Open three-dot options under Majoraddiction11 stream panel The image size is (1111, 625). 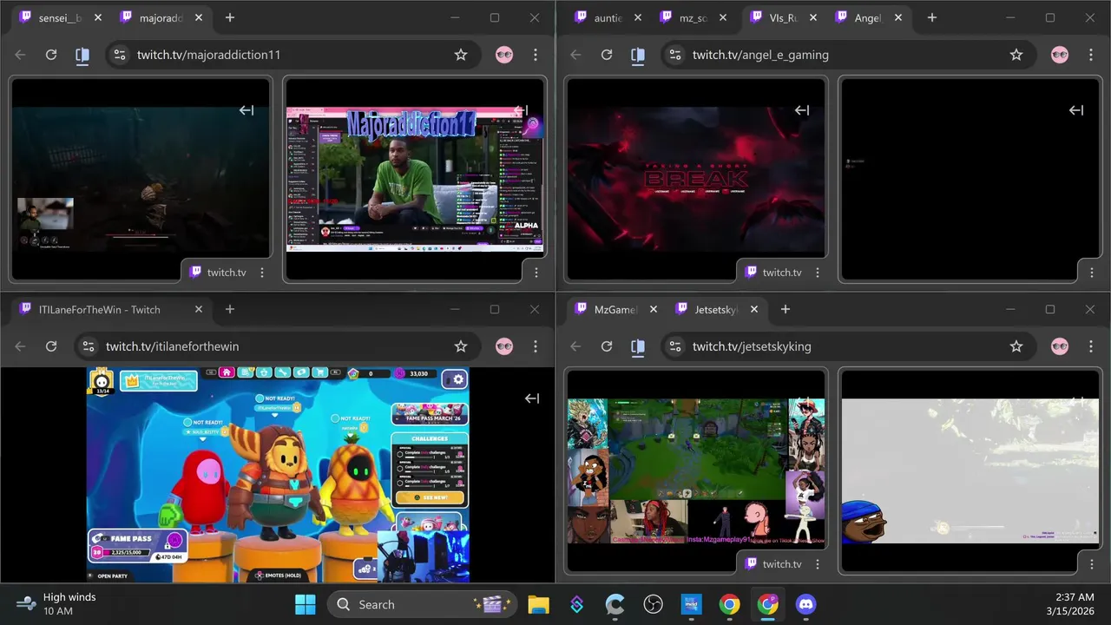pyautogui.click(x=536, y=273)
